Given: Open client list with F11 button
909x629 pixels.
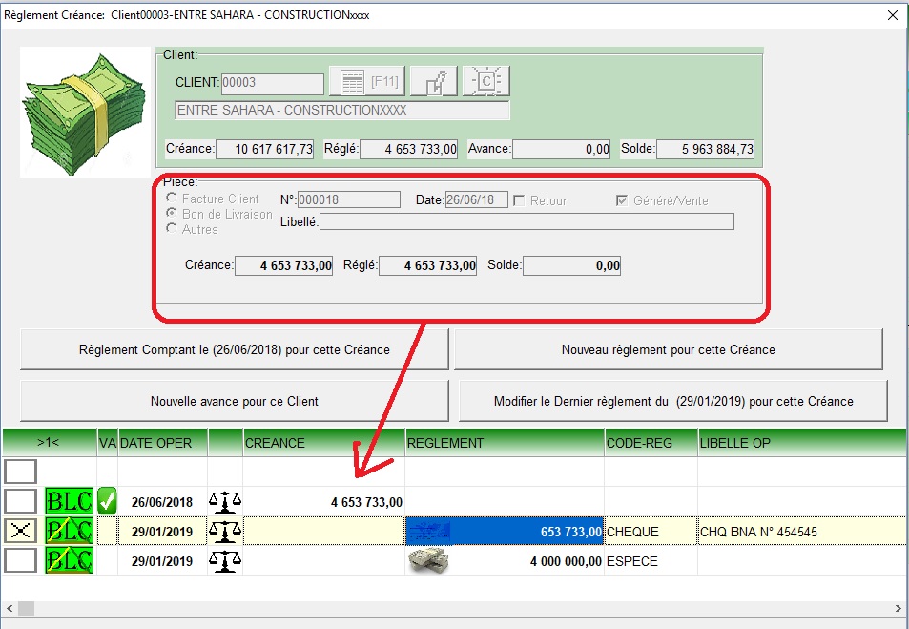Looking at the screenshot, I should coord(367,81).
